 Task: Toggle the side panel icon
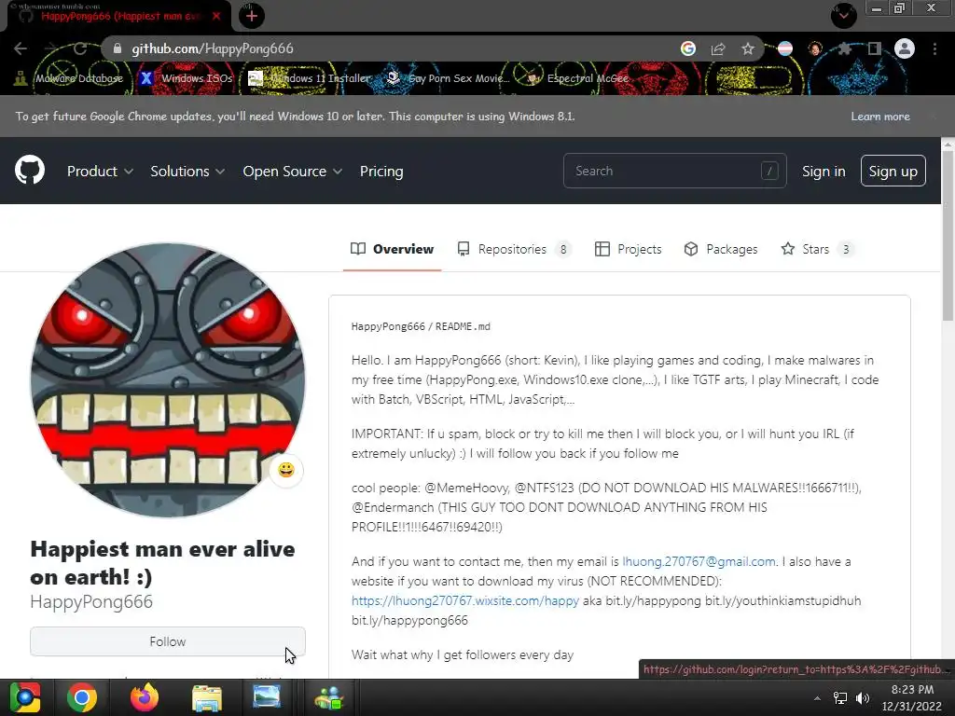tap(875, 48)
